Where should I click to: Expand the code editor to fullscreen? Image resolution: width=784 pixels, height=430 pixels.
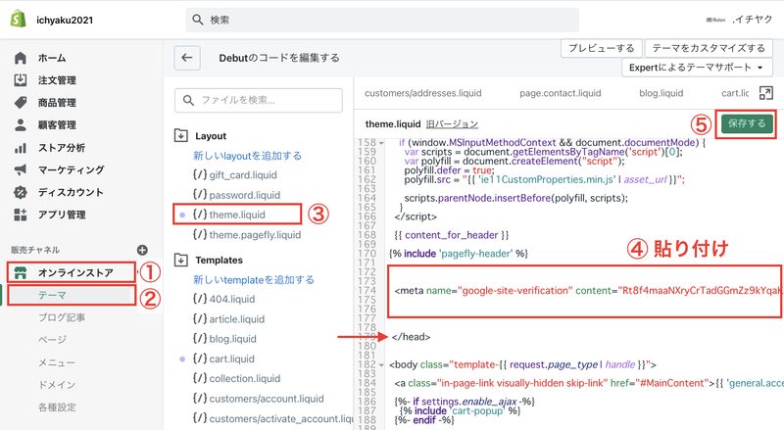point(766,93)
